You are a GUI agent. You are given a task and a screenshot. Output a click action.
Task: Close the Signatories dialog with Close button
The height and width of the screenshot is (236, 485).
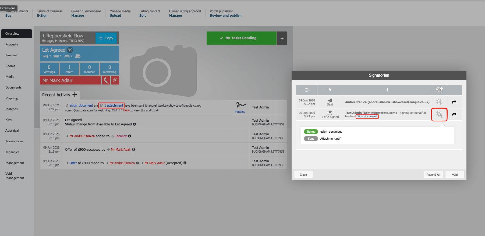pos(303,175)
